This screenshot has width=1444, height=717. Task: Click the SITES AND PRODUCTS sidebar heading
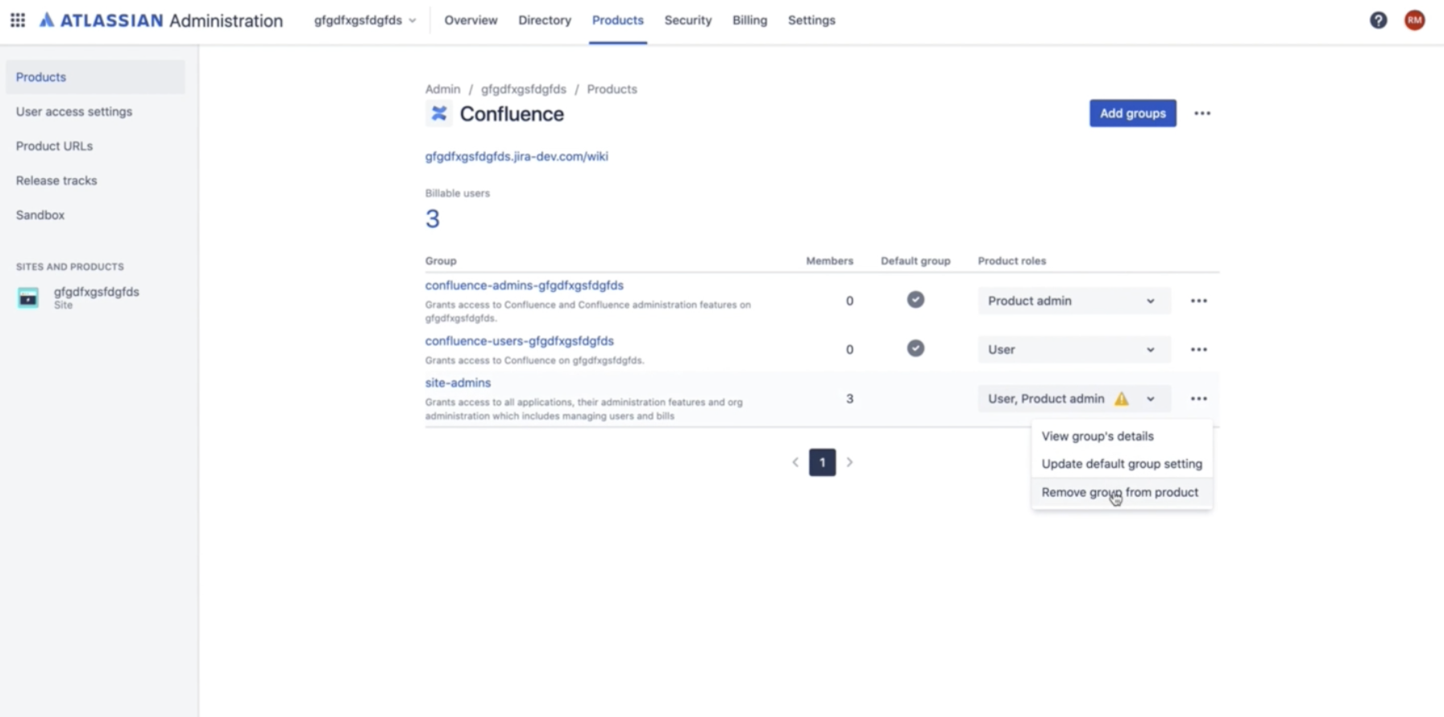click(70, 267)
